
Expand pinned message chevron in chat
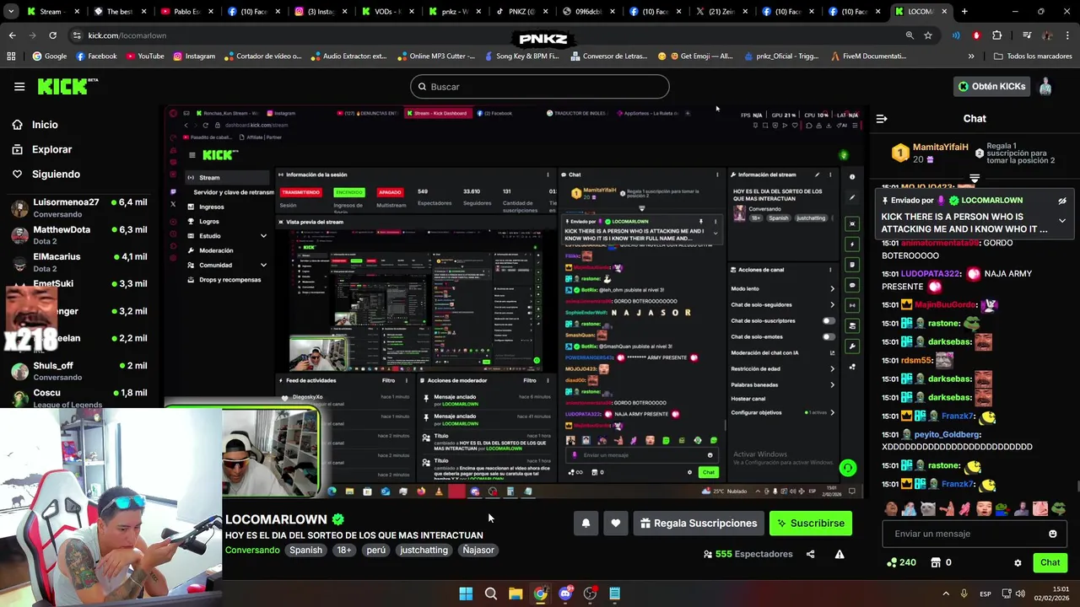(x=1062, y=221)
